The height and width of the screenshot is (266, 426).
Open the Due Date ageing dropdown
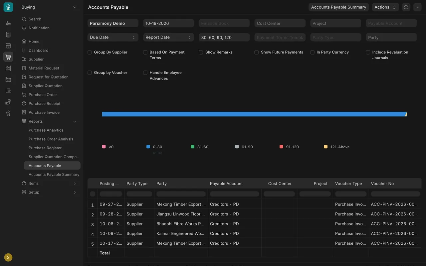pyautogui.click(x=113, y=37)
